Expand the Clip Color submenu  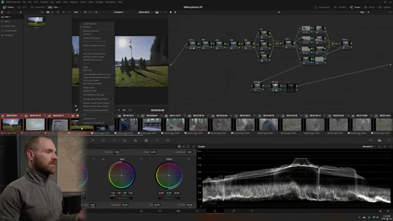click(97, 70)
